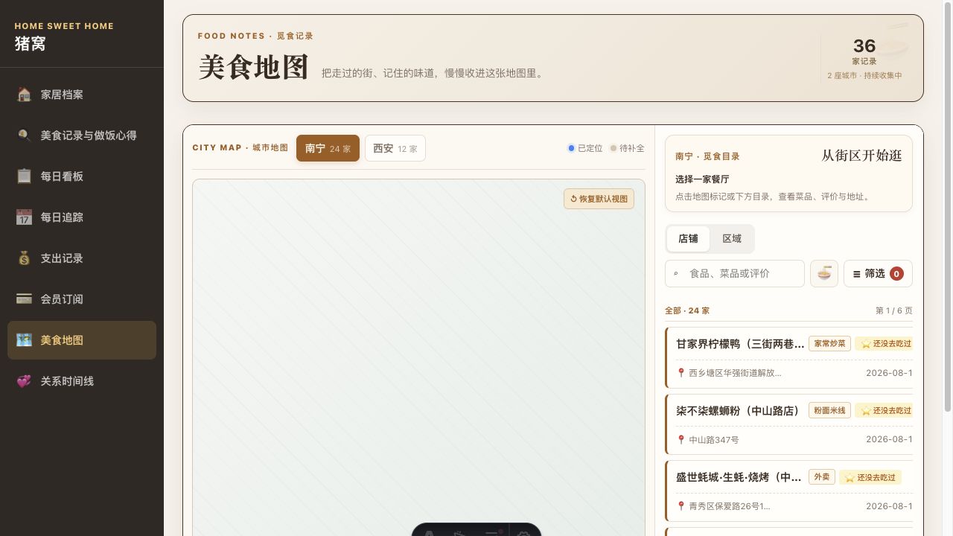
Task: Click location pin next to 中山路347号
Action: (x=681, y=439)
